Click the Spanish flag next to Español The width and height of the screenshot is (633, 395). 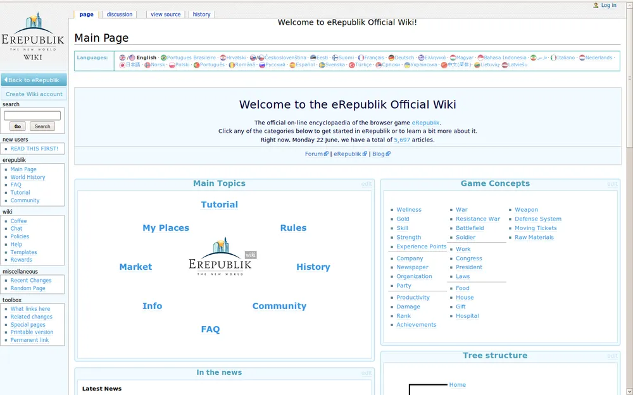pyautogui.click(x=292, y=65)
